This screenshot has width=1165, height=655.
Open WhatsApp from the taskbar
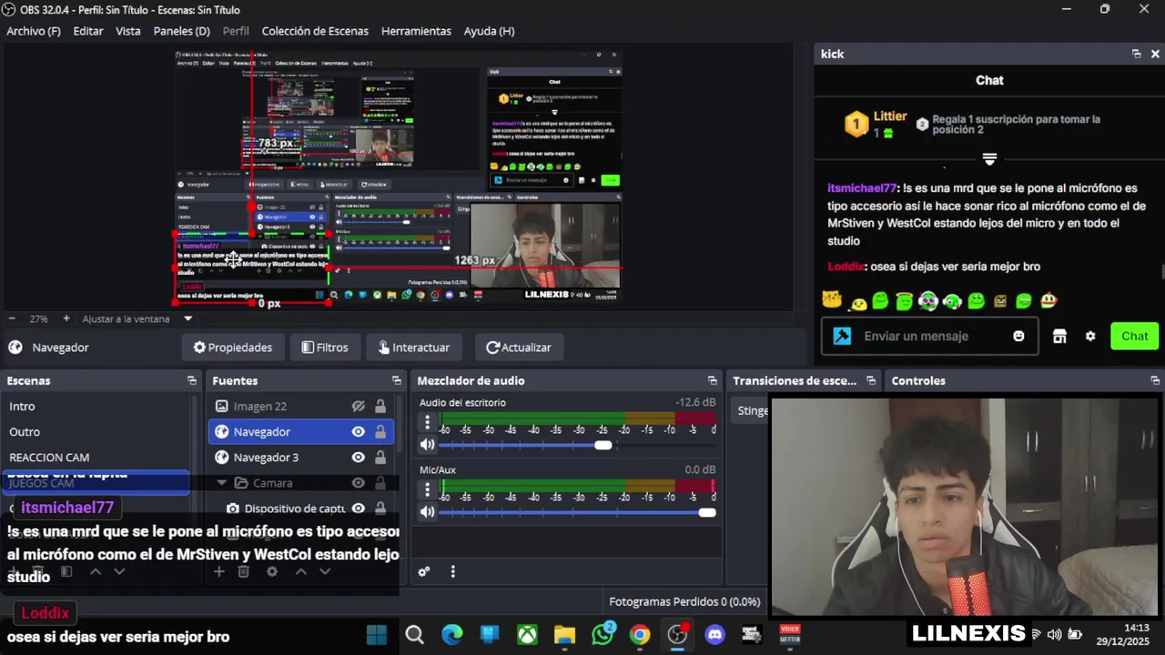pyautogui.click(x=603, y=634)
